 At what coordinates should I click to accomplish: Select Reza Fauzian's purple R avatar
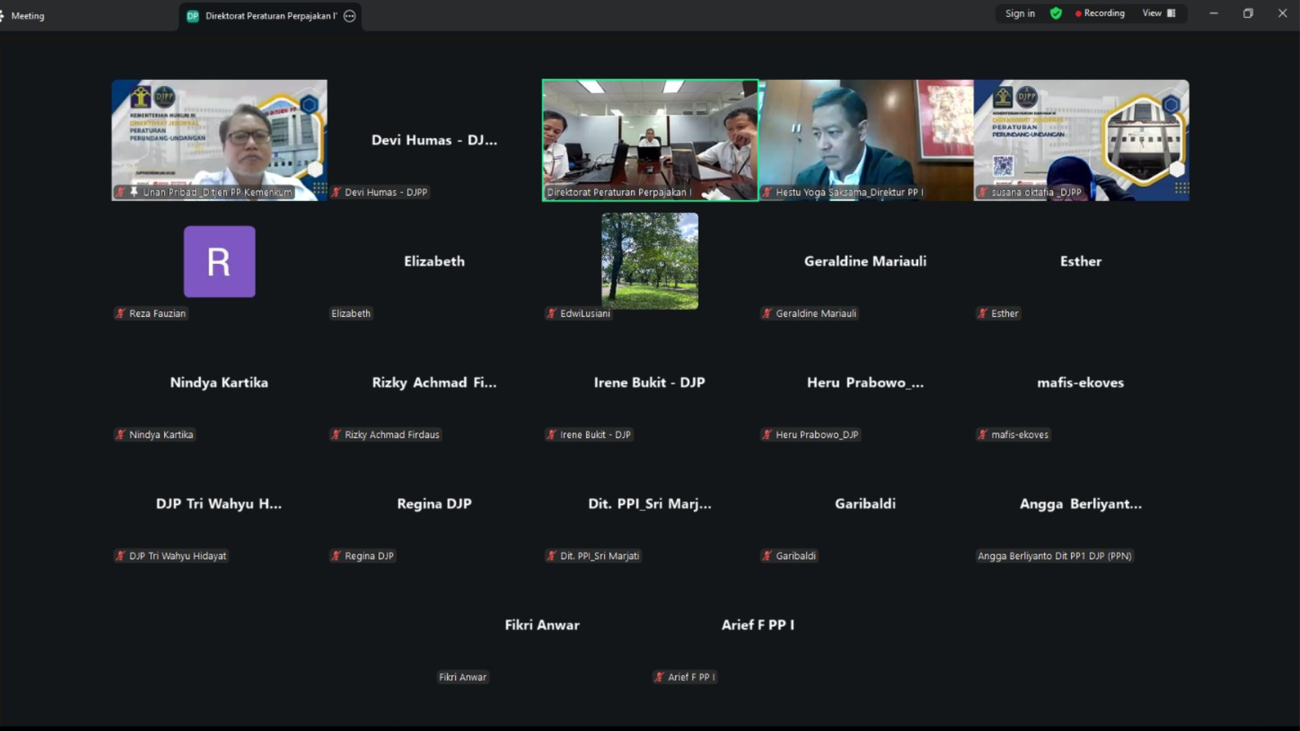tap(219, 261)
